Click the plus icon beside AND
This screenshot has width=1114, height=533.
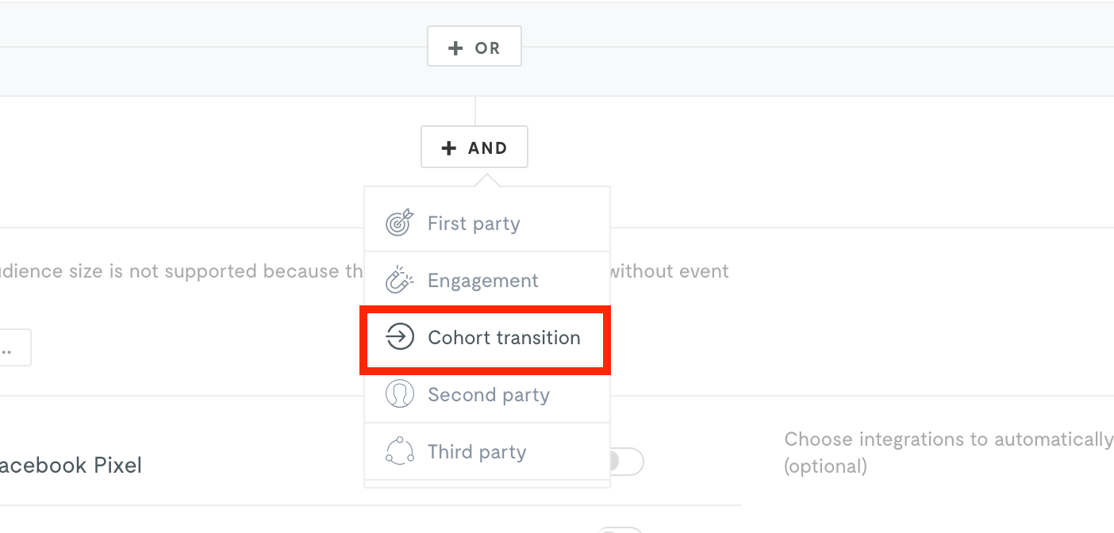(x=449, y=148)
